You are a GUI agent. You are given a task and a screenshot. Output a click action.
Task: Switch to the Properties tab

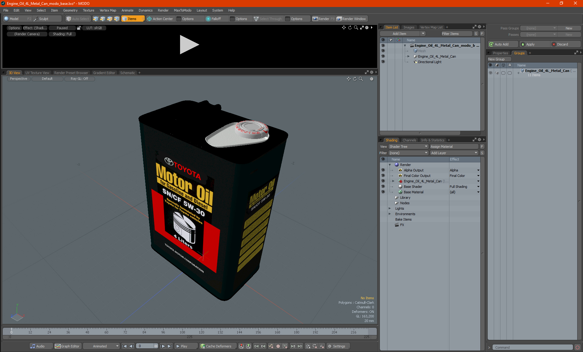tap(500, 53)
